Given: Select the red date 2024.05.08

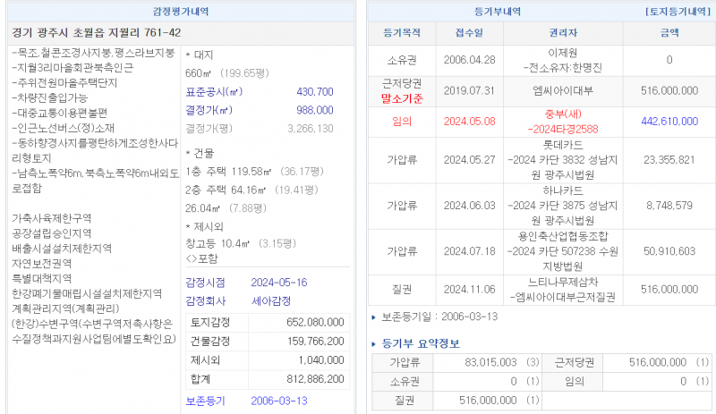Looking at the screenshot, I should pos(469,122).
